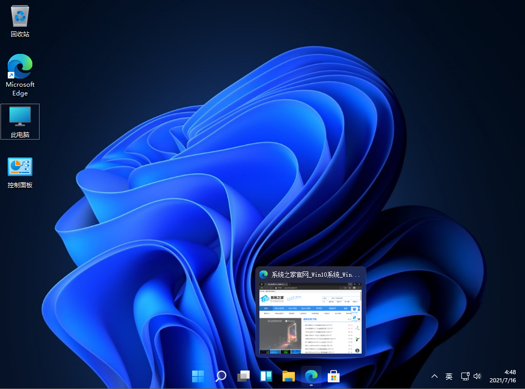Open Microsoft Store from the taskbar
Image resolution: width=525 pixels, height=389 pixels.
333,376
